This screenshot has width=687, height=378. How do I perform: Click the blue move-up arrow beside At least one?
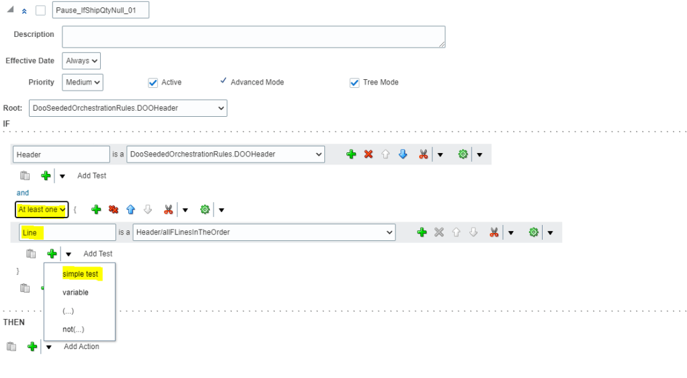pyautogui.click(x=131, y=209)
